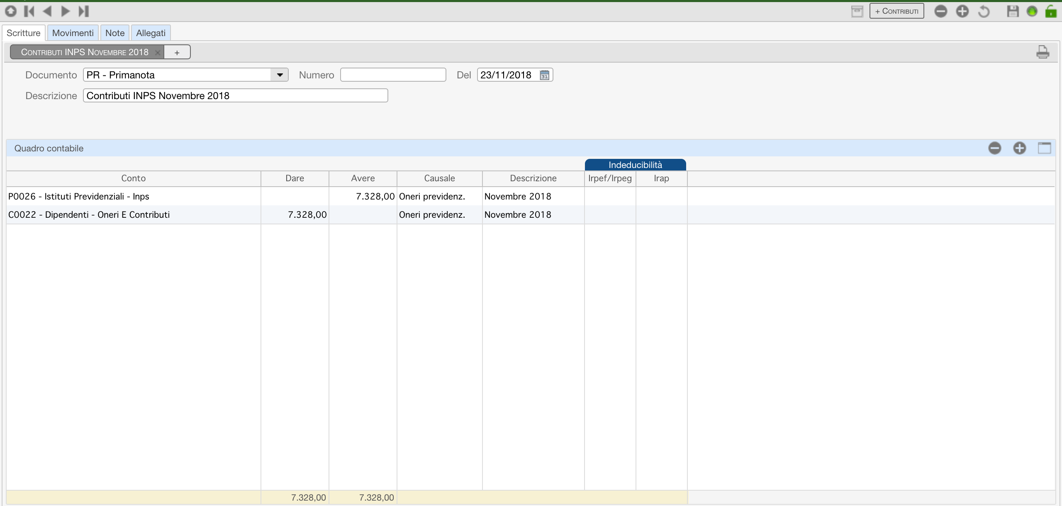
Task: Open the Note tab
Action: click(115, 33)
